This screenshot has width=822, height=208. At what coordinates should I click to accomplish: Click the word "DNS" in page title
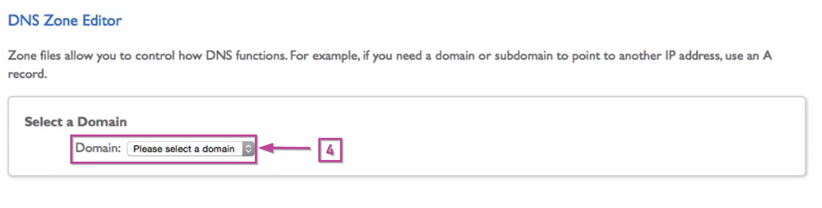23,20
